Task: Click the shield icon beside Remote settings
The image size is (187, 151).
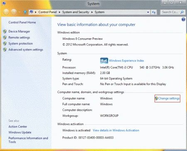Action: coord(5,37)
